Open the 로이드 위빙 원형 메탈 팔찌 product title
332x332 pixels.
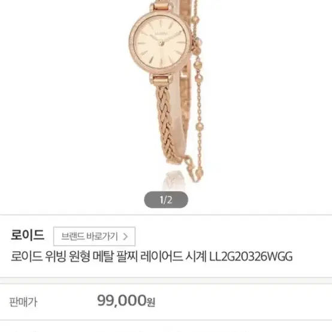(x=152, y=256)
